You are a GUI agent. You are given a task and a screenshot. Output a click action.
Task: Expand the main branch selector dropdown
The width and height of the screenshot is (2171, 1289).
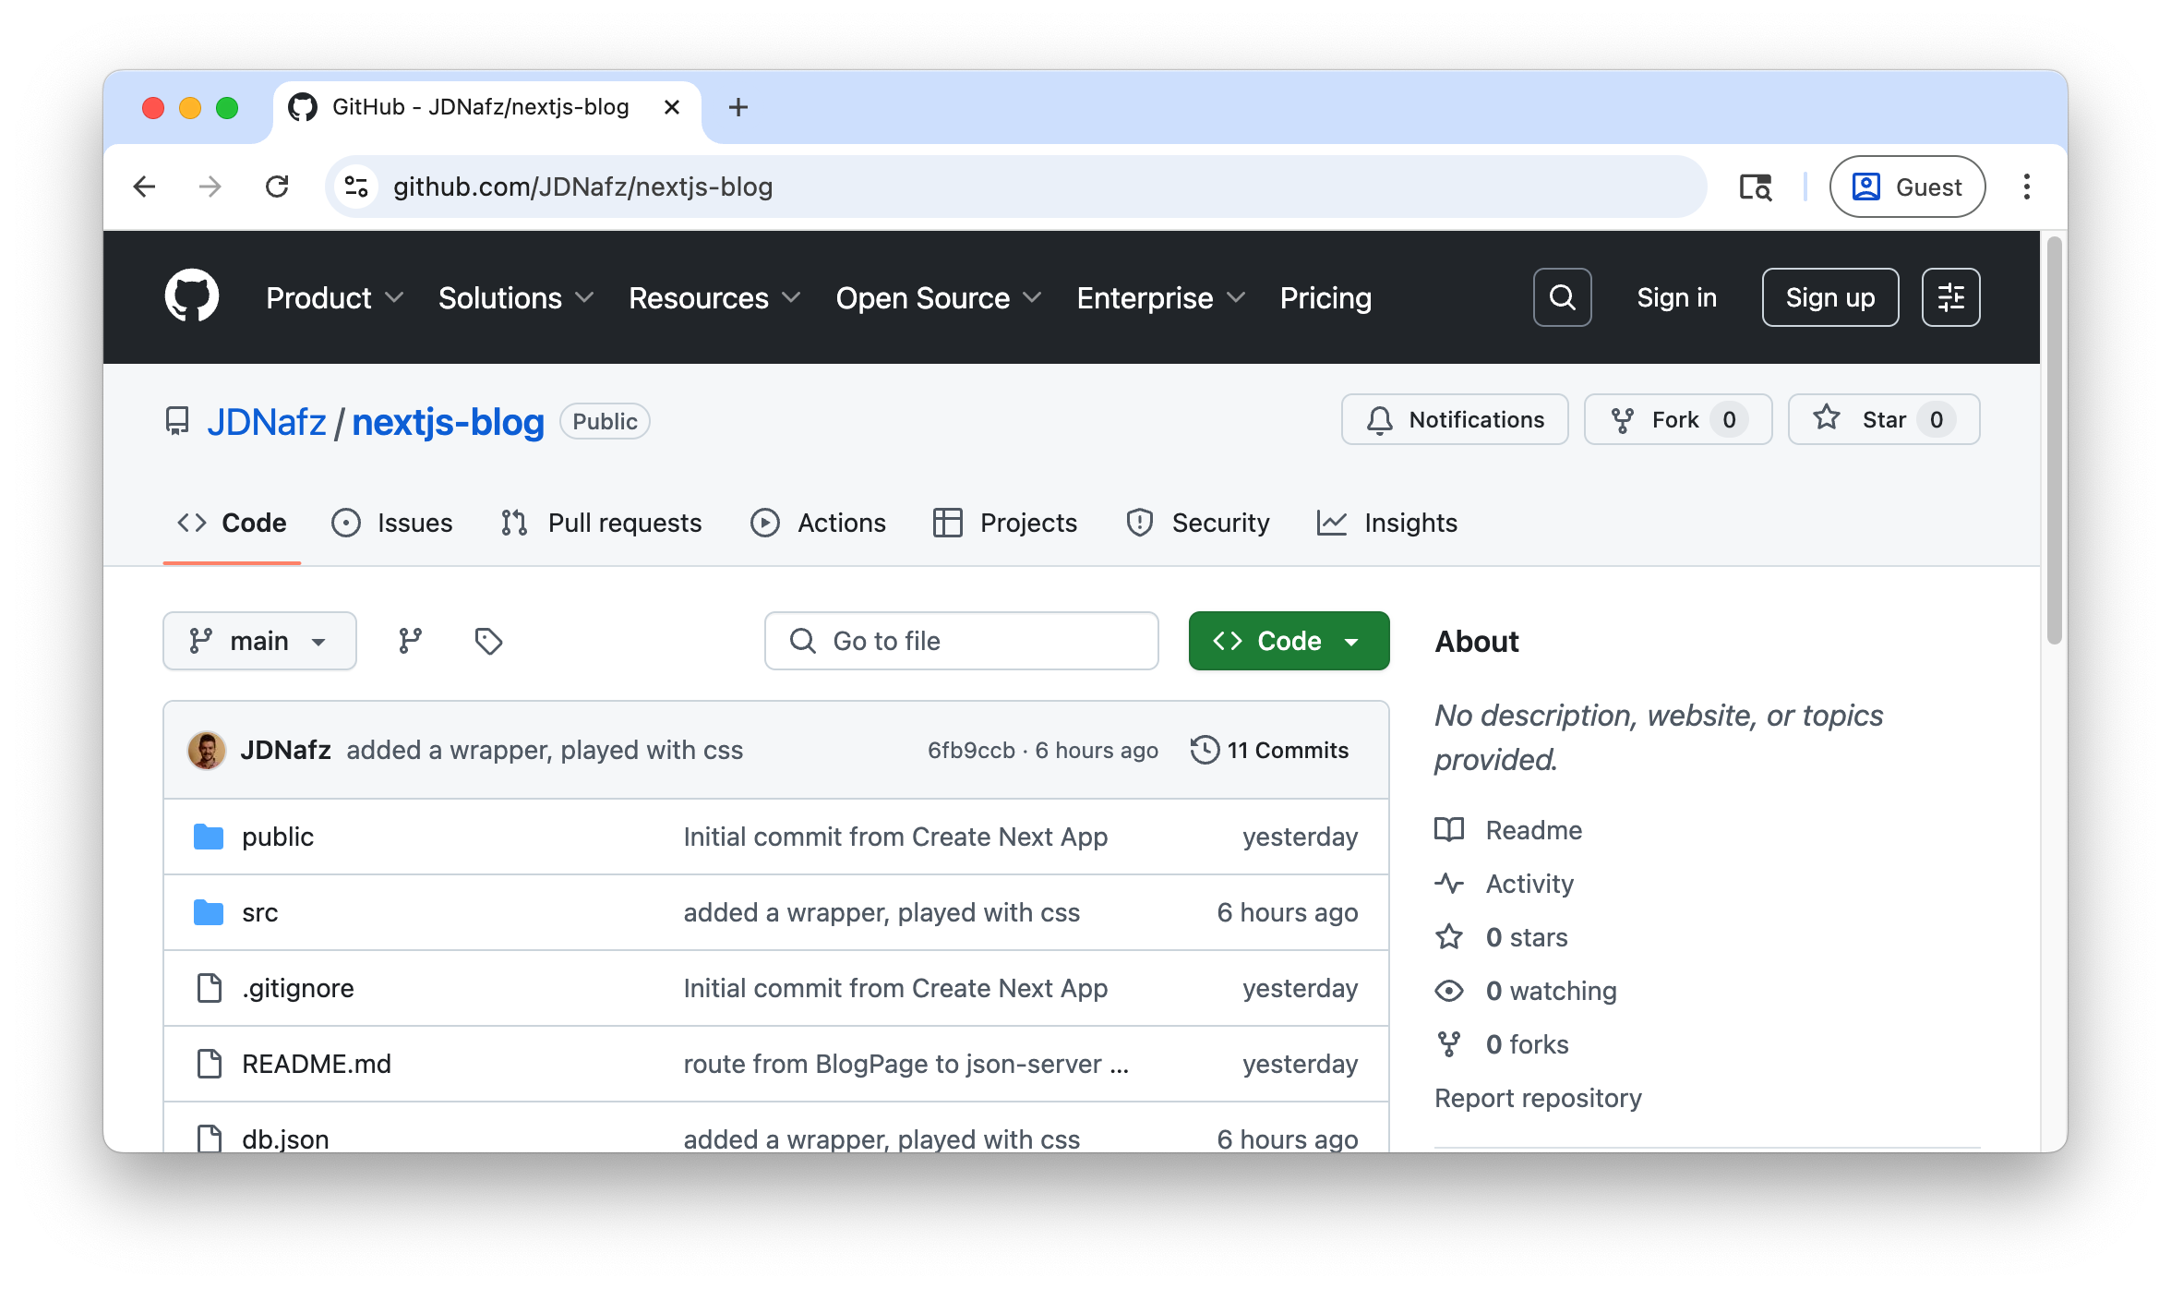click(x=259, y=641)
